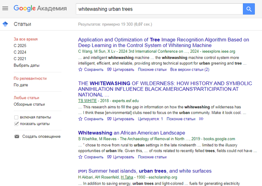Select Обзорные статьи filter
Viewport: 262px width, 186px height.
[x=29, y=104]
